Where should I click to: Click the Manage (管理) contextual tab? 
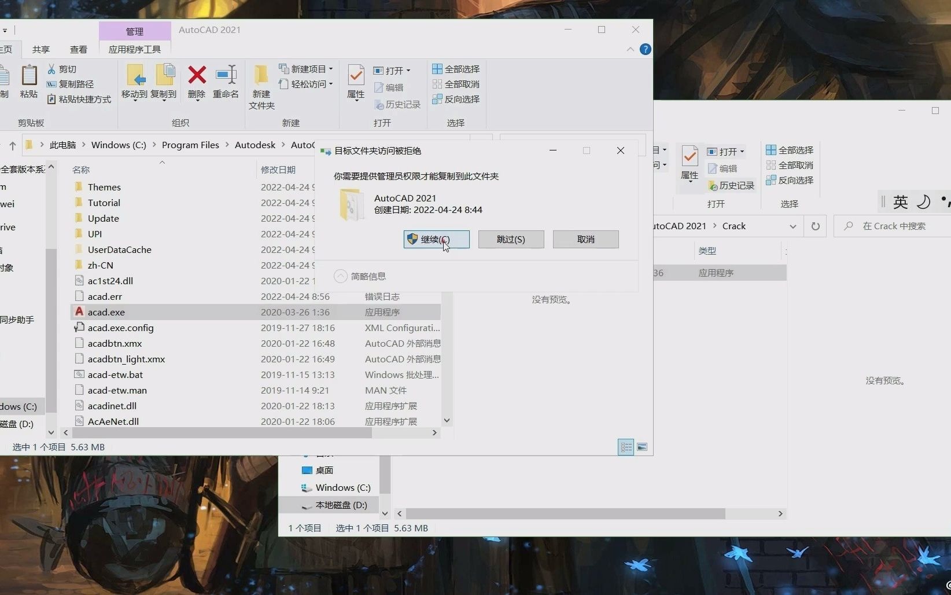[135, 31]
